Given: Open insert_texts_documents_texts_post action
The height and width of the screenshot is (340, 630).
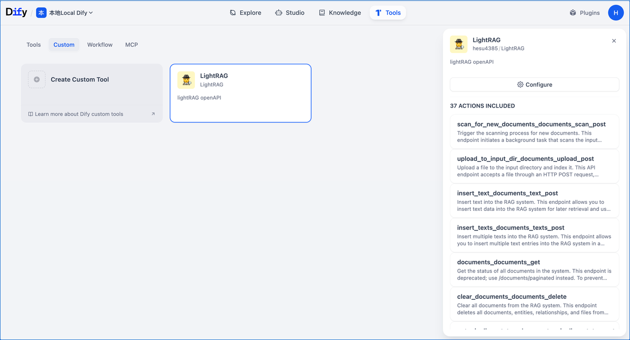Looking at the screenshot, I should click(x=535, y=235).
